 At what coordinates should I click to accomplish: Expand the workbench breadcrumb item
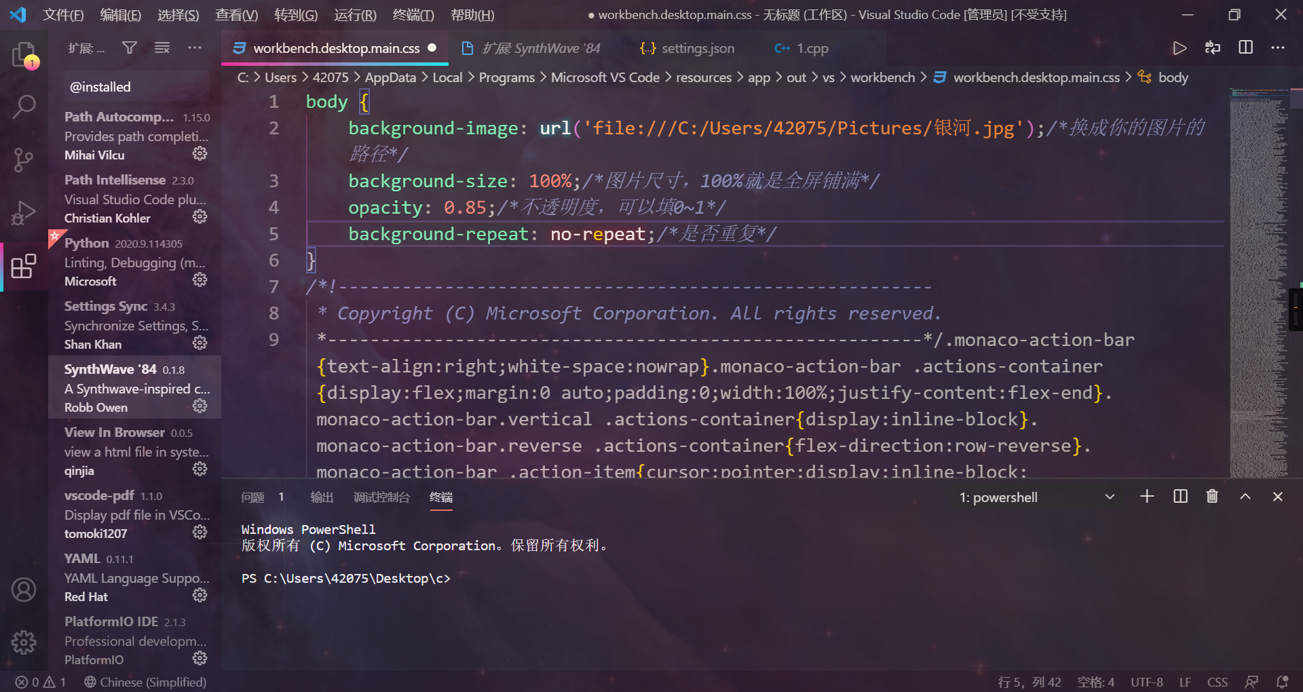tap(882, 77)
